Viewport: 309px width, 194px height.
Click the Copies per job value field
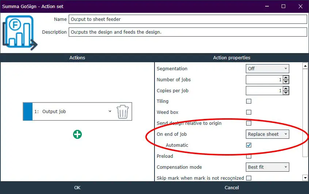tap(264, 91)
